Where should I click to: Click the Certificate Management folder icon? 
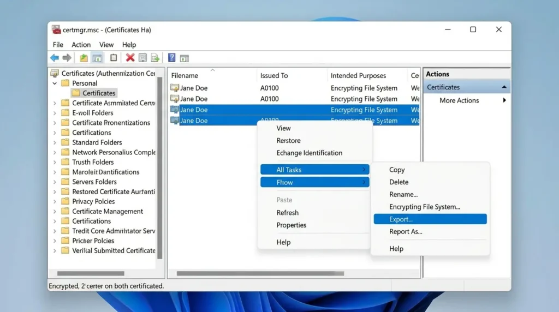(65, 211)
